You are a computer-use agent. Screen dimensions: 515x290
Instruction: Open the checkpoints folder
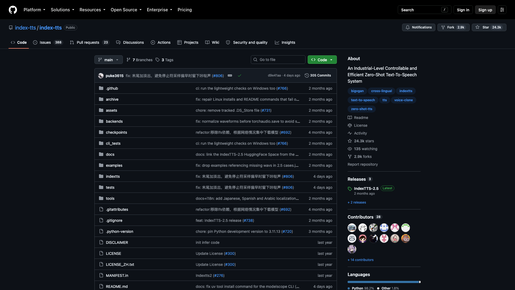point(116,132)
